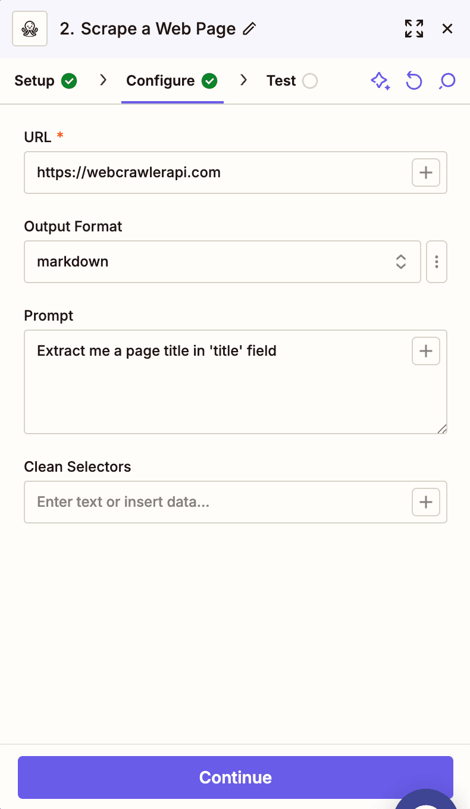
Task: Open the AI assistant sparkle icon
Action: pyautogui.click(x=380, y=81)
